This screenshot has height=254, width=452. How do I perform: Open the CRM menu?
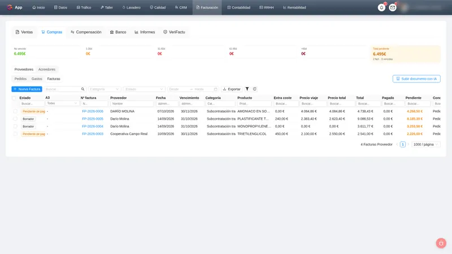[181, 7]
